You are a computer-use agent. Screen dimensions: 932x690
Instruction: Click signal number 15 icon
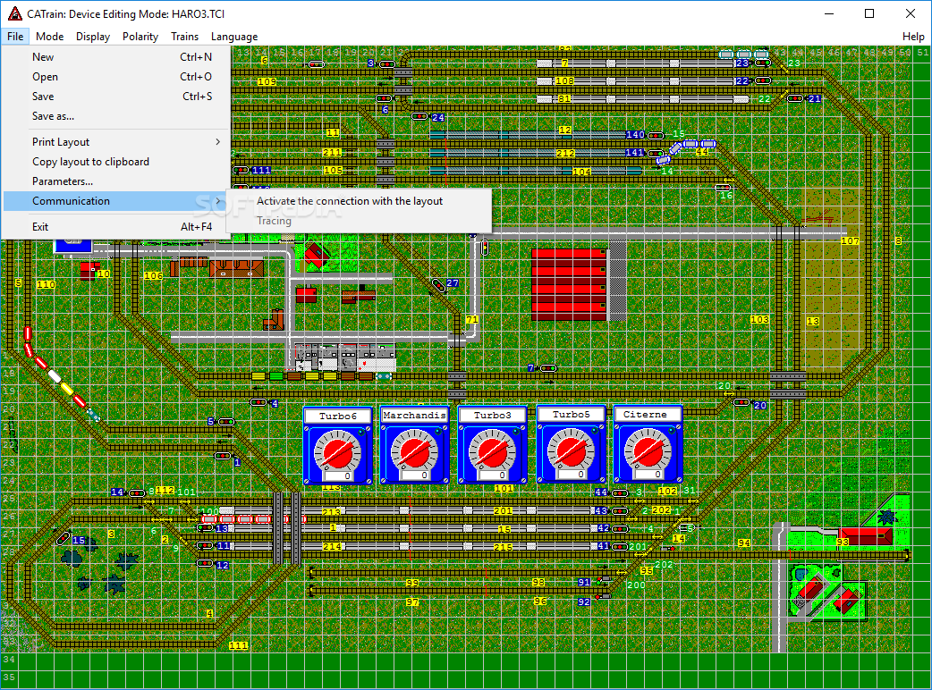[x=64, y=539]
